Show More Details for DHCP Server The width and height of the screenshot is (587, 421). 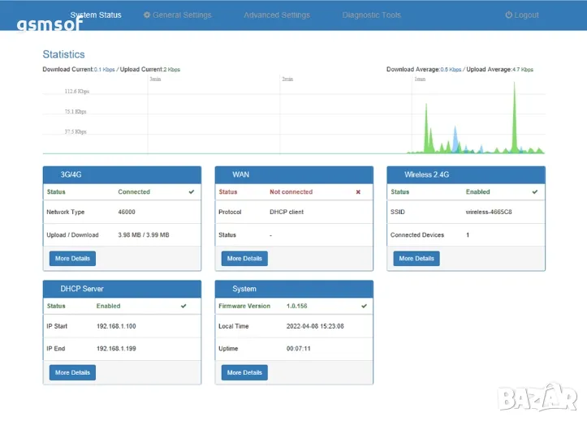click(x=72, y=372)
